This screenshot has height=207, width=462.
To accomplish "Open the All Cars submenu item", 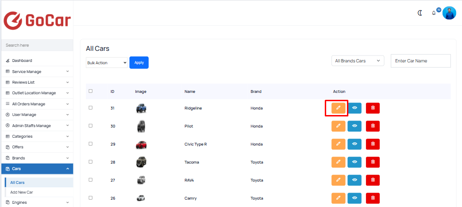I will 39,183.
